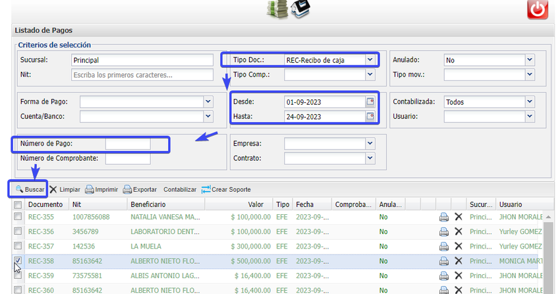Click the Crear Soporte button
Viewport: 560px width, 294px height.
(225, 190)
